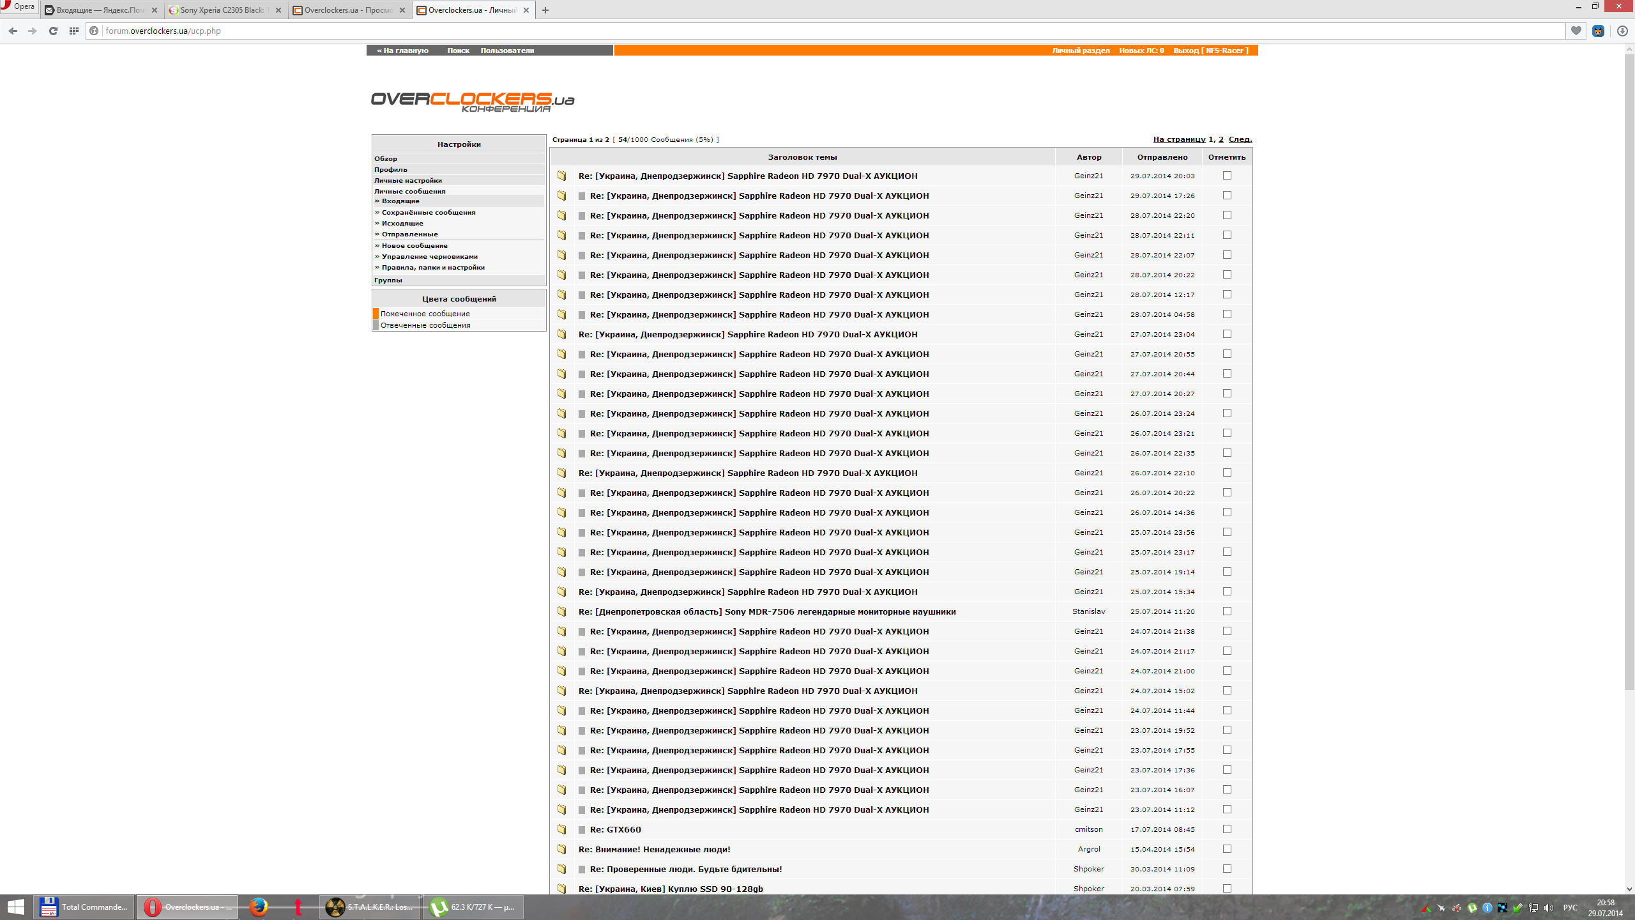This screenshot has height=920, width=1635.
Task: Click the folder icon for the 28.07.2014 22:20 message
Action: coord(562,215)
